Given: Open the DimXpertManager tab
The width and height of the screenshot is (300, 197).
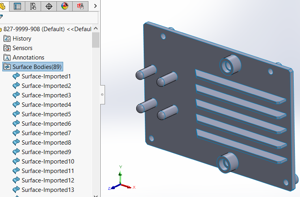Looking at the screenshot, I should [49, 6].
